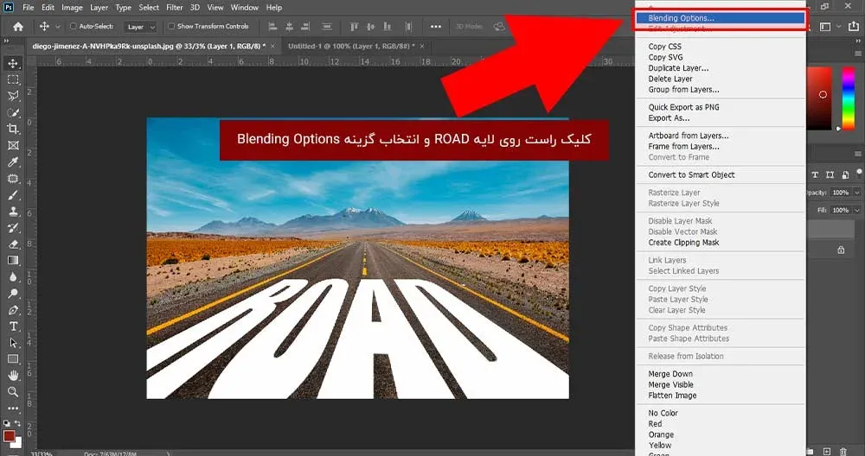Image resolution: width=865 pixels, height=456 pixels.
Task: Enable the Auto-Select checkbox
Action: tap(73, 26)
